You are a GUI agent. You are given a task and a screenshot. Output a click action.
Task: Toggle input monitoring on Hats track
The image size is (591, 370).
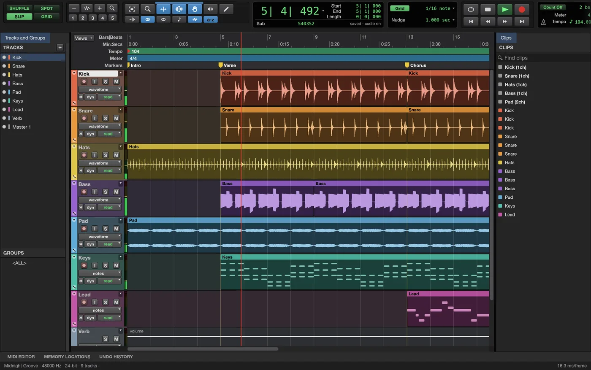coord(95,155)
